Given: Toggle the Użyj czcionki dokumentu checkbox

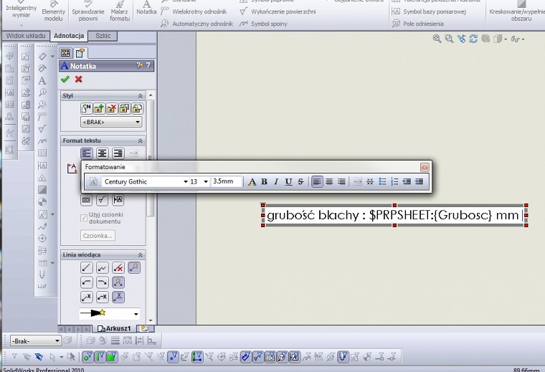Looking at the screenshot, I should [x=85, y=217].
